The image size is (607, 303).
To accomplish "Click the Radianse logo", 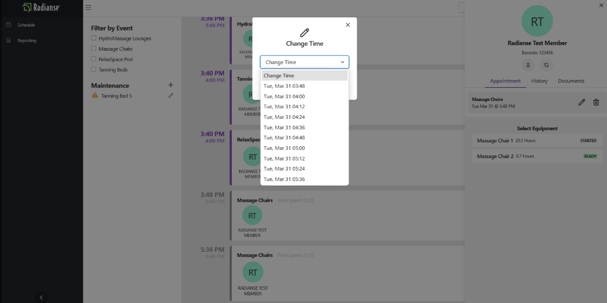I will 41,7.
